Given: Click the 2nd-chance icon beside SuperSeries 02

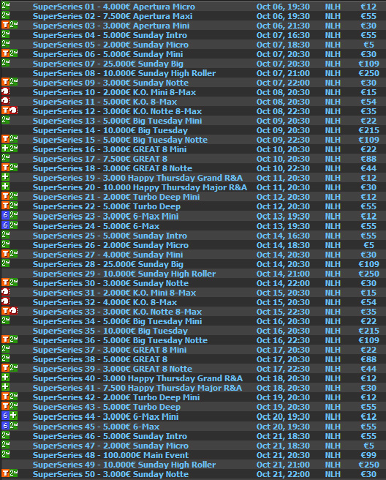Looking at the screenshot, I should (x=6, y=15).
